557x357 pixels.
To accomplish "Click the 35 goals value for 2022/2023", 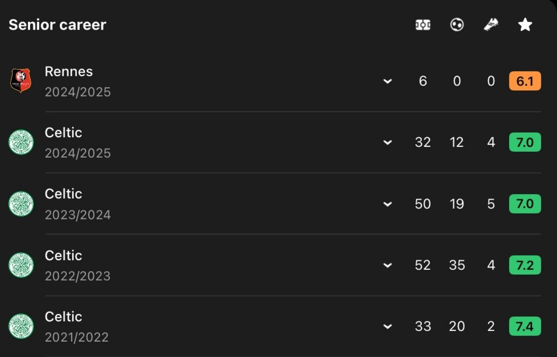I will click(x=457, y=265).
